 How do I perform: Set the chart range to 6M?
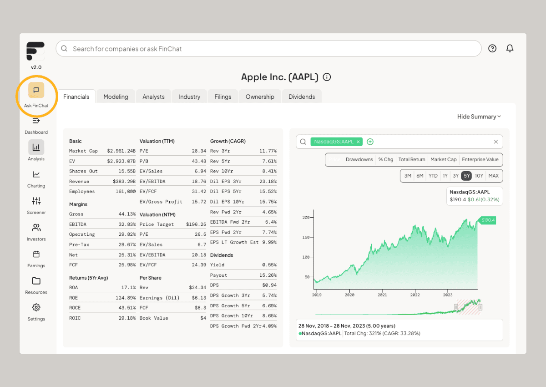click(420, 176)
